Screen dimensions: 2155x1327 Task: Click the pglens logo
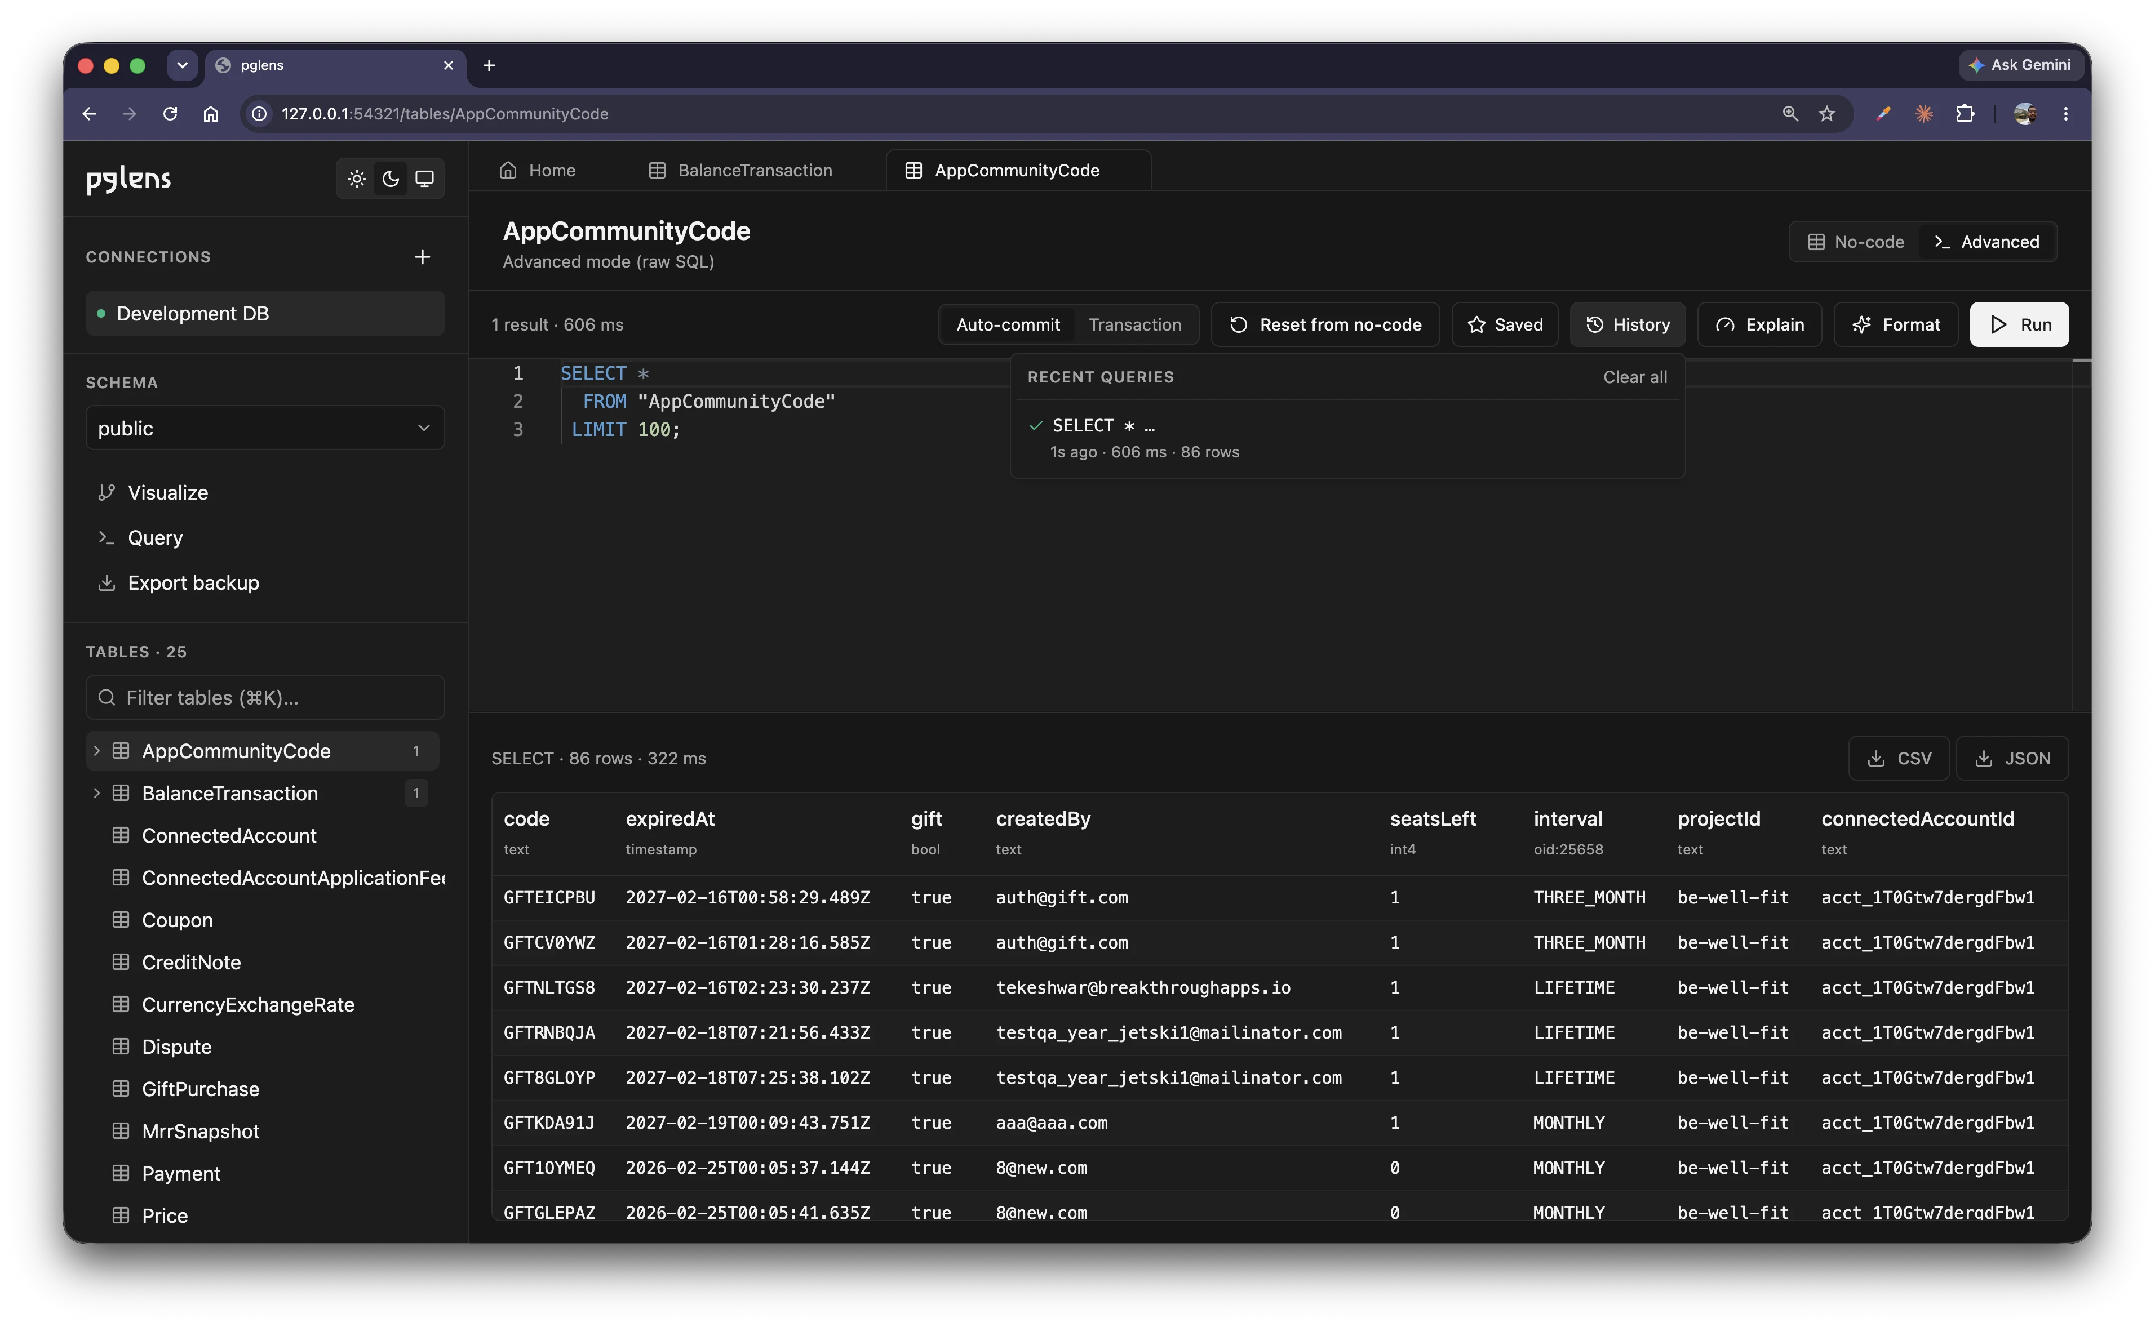point(128,179)
